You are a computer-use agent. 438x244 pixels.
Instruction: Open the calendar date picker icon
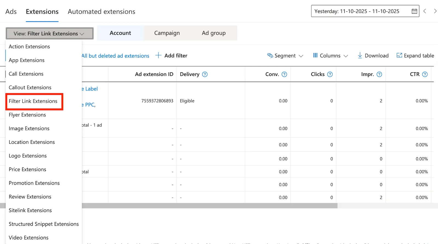pos(414,11)
